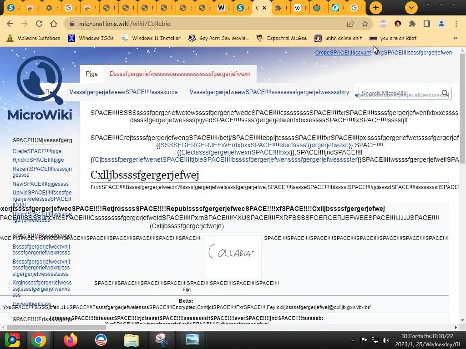The height and width of the screenshot is (349, 466).
Task: Open File Explorer from the taskbar
Action: coord(132,340)
